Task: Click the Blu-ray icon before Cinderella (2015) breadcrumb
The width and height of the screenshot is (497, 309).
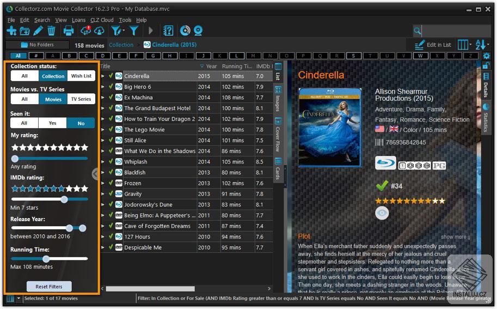Action: (x=147, y=45)
